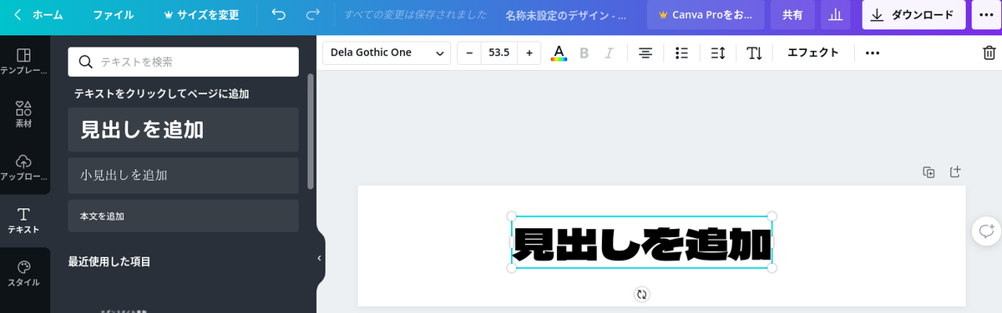This screenshot has width=1002, height=313.
Task: Select the 見出しを追加 text on canvas
Action: coord(641,243)
